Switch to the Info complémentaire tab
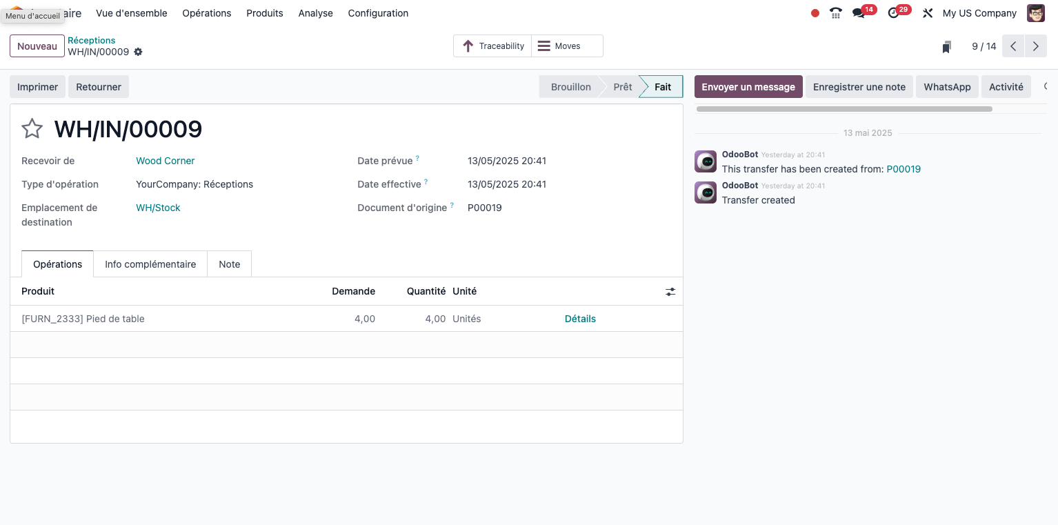The image size is (1058, 525). (150, 264)
